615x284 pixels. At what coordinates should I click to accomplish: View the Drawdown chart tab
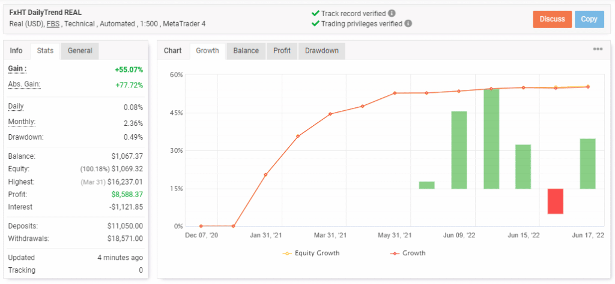(321, 51)
